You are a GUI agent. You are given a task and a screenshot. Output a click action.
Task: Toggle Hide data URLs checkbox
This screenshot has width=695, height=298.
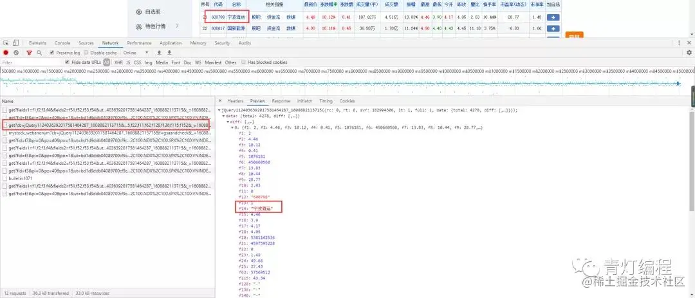(68, 62)
